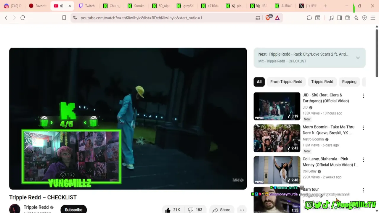Open Coi Leray Pink Money thumbnail
379x213 pixels.
[277, 170]
